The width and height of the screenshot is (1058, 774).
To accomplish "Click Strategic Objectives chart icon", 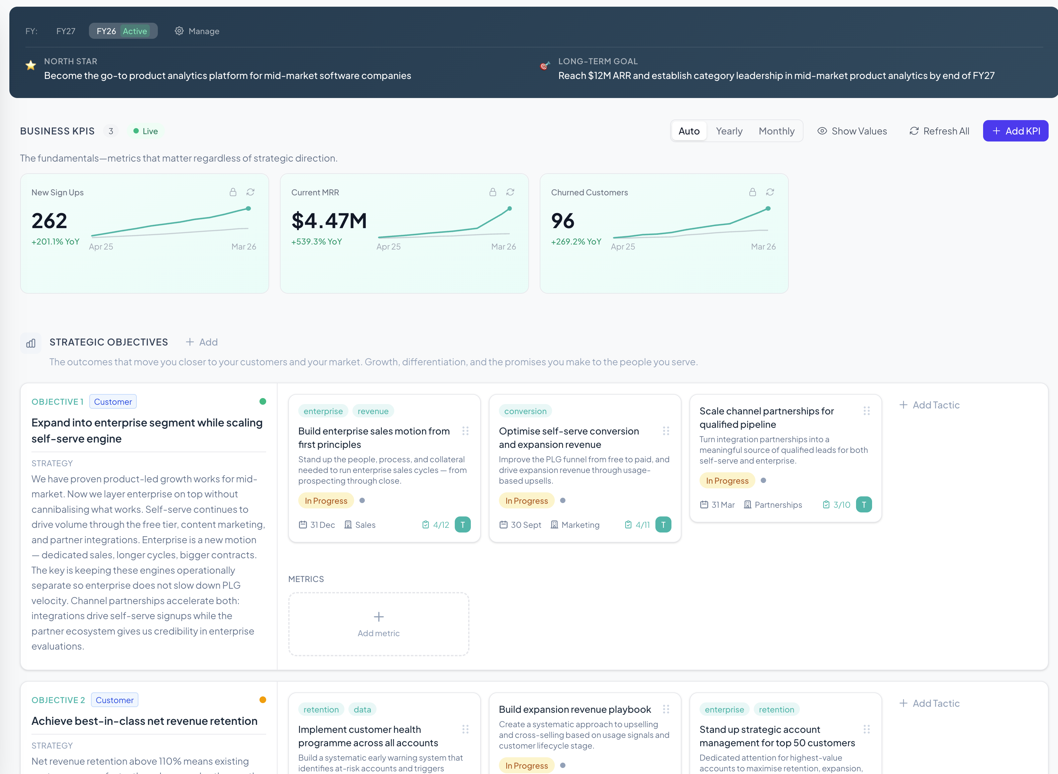I will point(31,343).
